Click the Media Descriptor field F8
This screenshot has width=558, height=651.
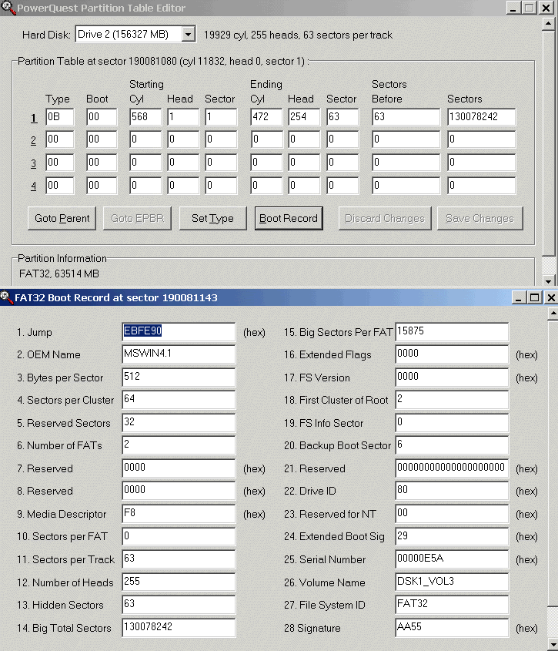[179, 514]
